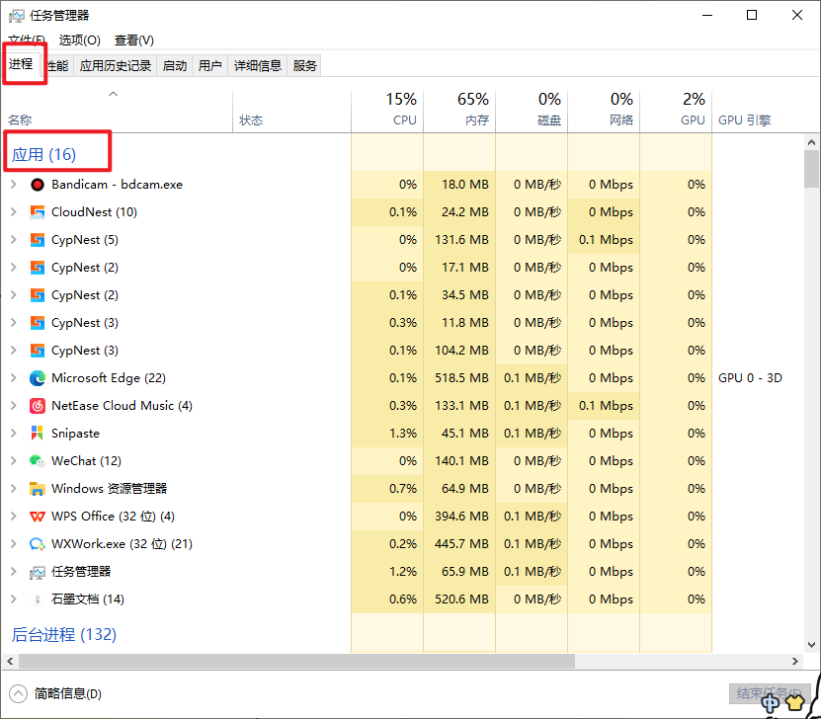
Task: Click CypNest icon in the 34.5 MB row
Action: coord(38,295)
